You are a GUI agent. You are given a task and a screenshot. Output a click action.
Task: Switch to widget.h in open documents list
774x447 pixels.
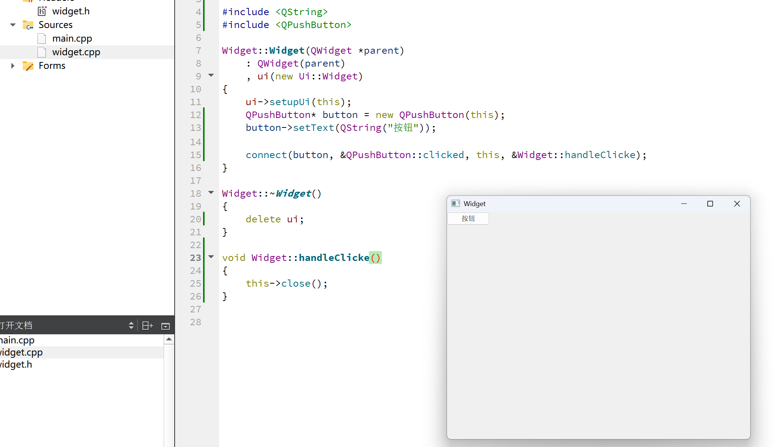coord(16,364)
